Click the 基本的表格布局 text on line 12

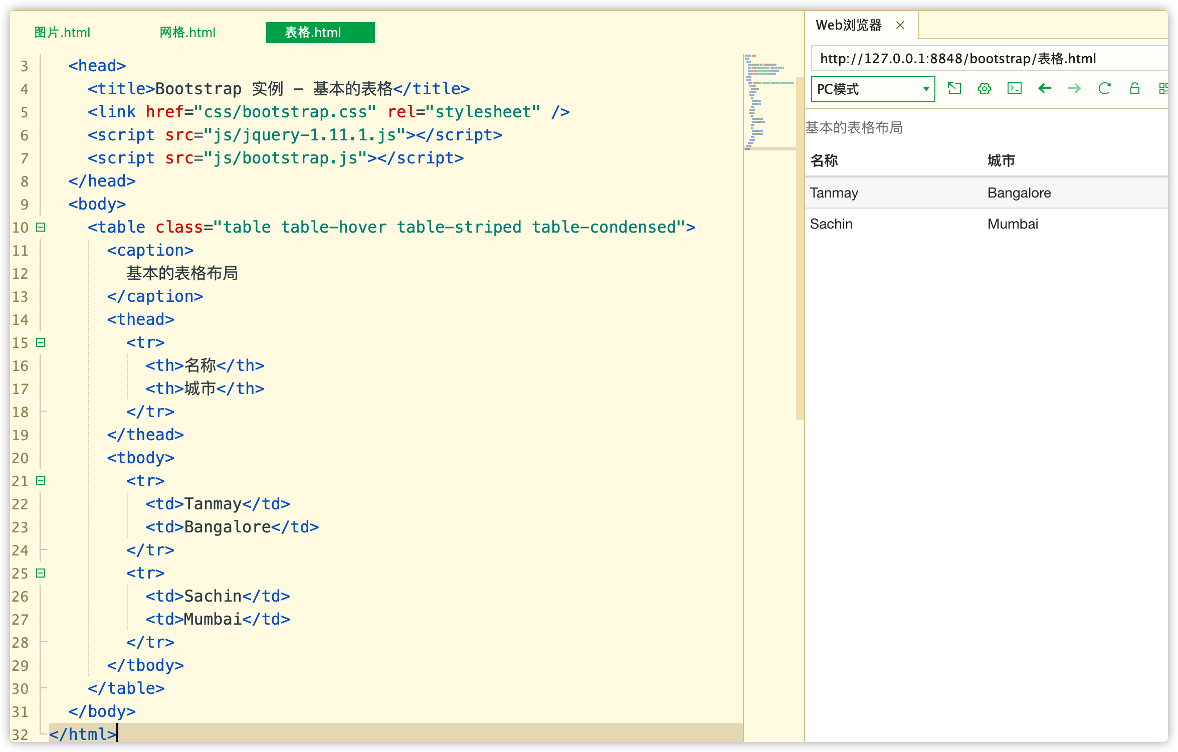click(182, 273)
